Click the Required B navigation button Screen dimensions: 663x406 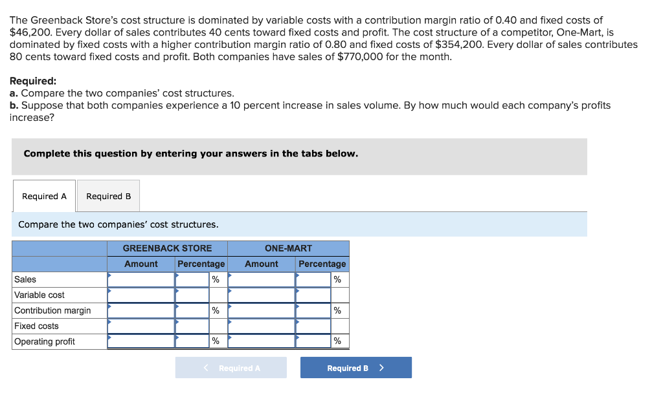pyautogui.click(x=355, y=367)
